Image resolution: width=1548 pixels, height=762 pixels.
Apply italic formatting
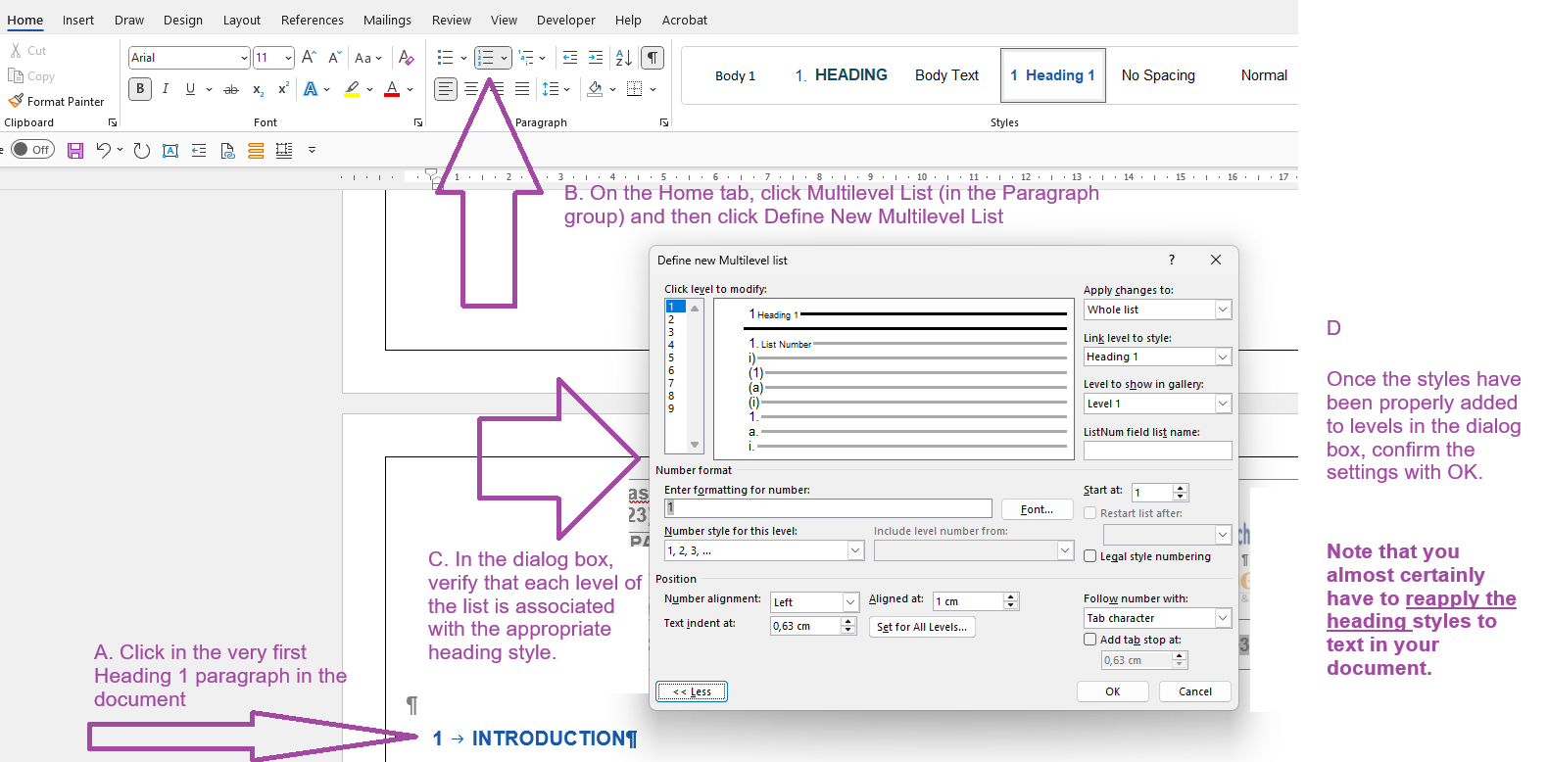tap(165, 89)
